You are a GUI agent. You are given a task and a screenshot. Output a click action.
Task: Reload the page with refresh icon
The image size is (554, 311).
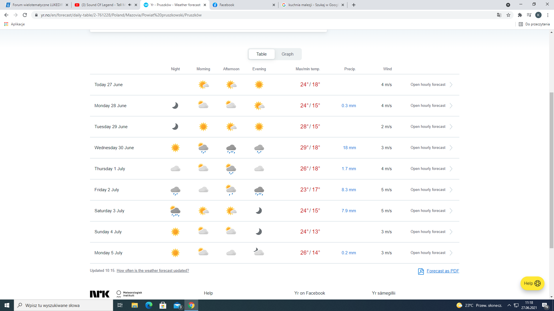(25, 15)
